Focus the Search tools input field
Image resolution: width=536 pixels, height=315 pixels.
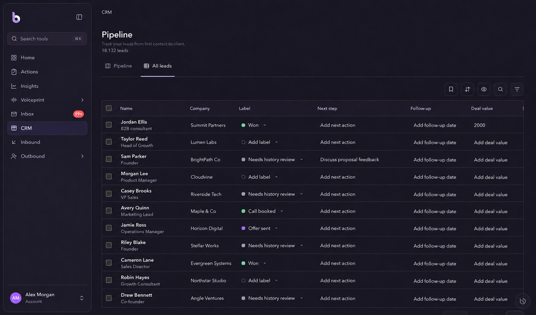pos(47,39)
